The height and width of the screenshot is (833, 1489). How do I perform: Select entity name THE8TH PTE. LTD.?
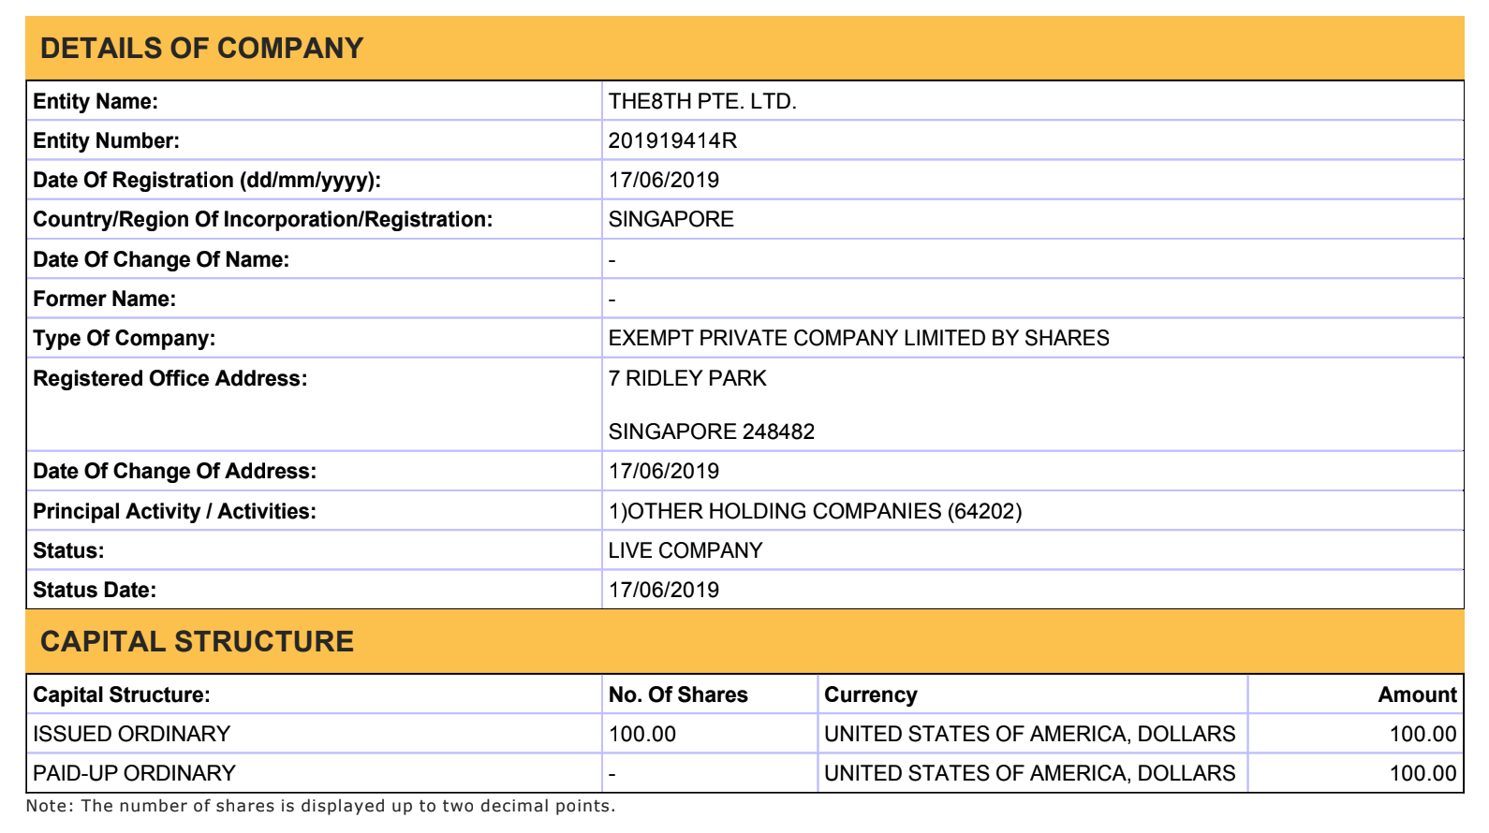pyautogui.click(x=702, y=101)
